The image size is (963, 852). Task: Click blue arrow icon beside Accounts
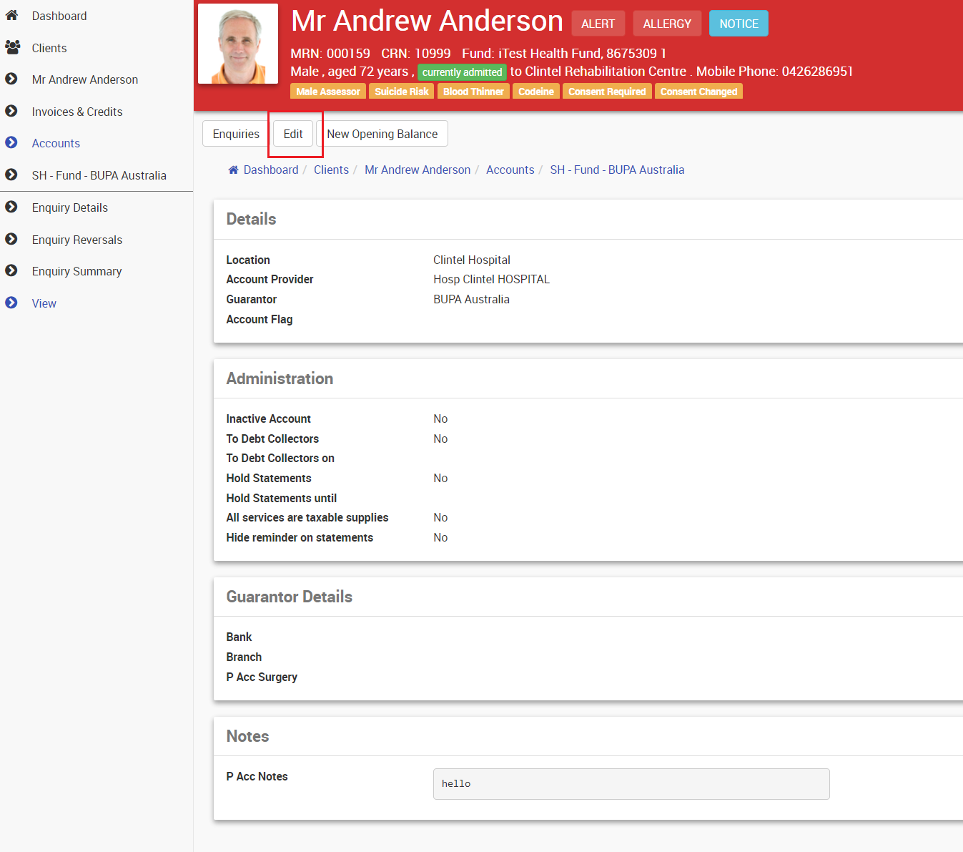pos(11,142)
